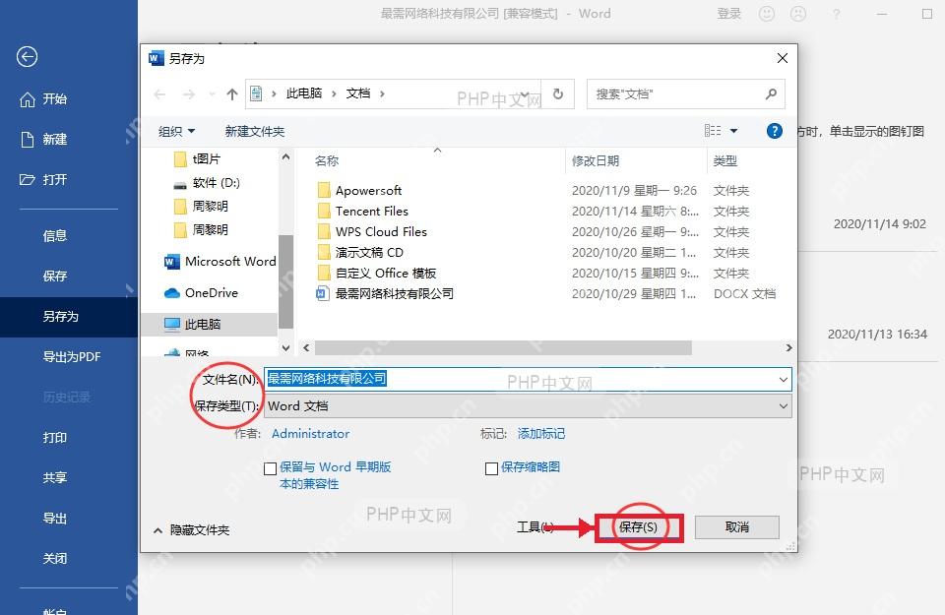Viewport: 945px width, 615px height.
Task: Select 软件 (D:) drive in navigation tree
Action: (207, 182)
